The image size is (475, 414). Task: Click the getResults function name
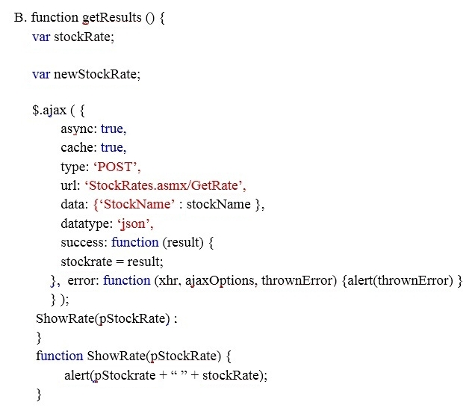112,18
